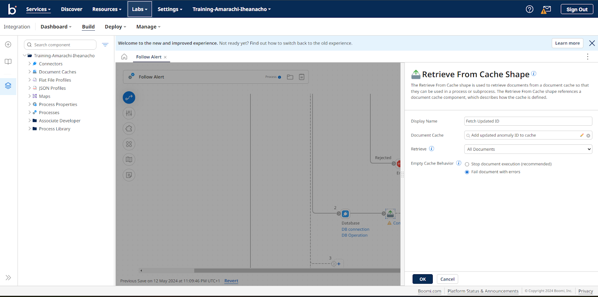Image resolution: width=598 pixels, height=297 pixels.
Task: Expand the Process Properties folder
Action: pyautogui.click(x=30, y=104)
